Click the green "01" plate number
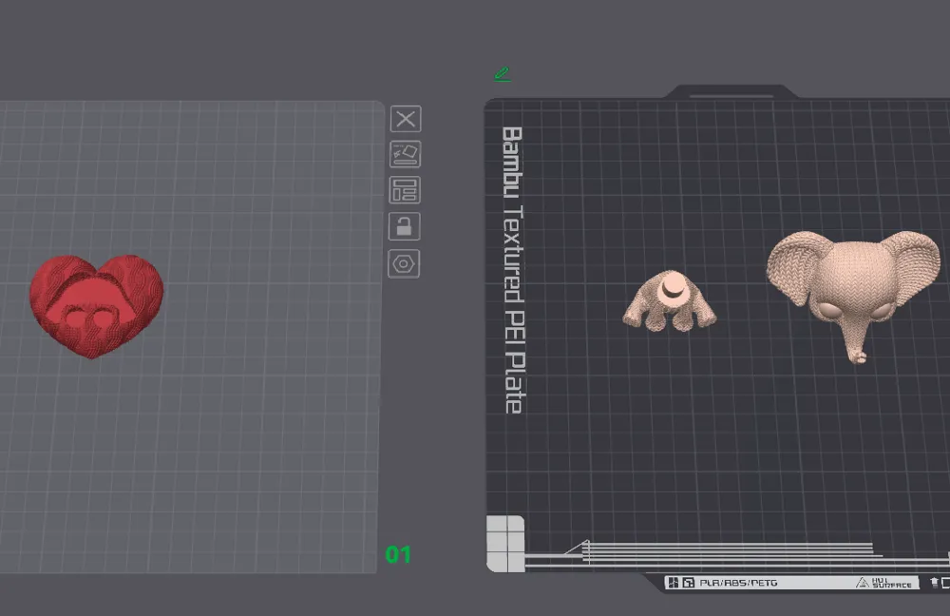The width and height of the screenshot is (950, 616). point(398,554)
